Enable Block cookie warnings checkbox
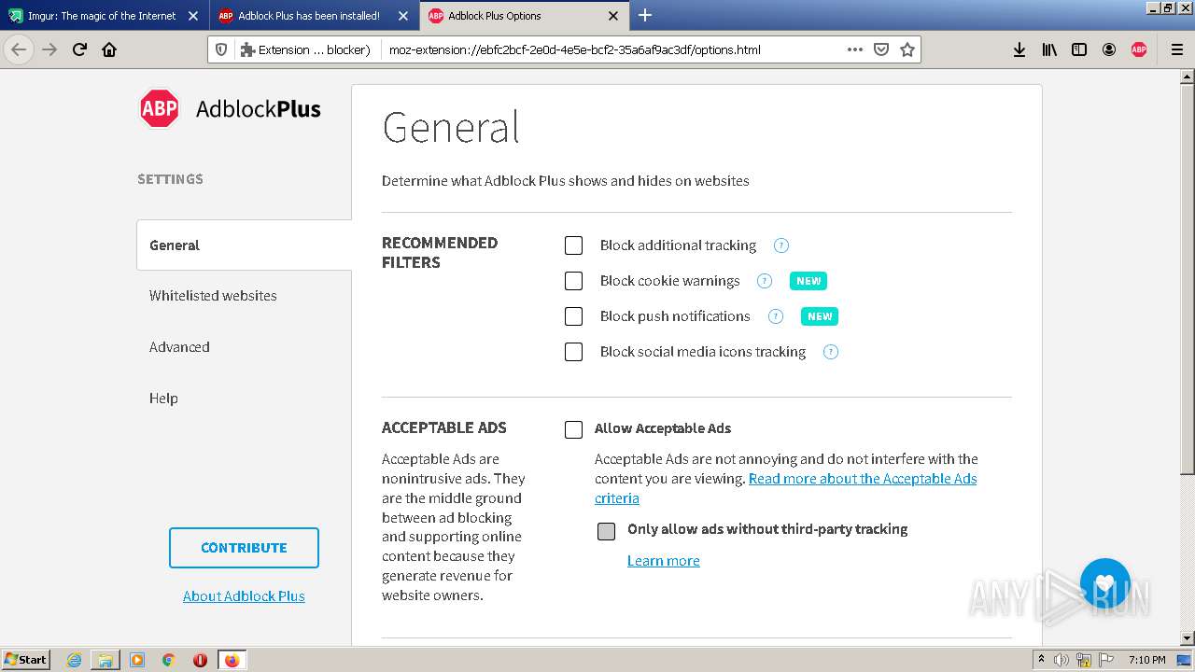Screen dimensions: 1195x672 [x=574, y=281]
